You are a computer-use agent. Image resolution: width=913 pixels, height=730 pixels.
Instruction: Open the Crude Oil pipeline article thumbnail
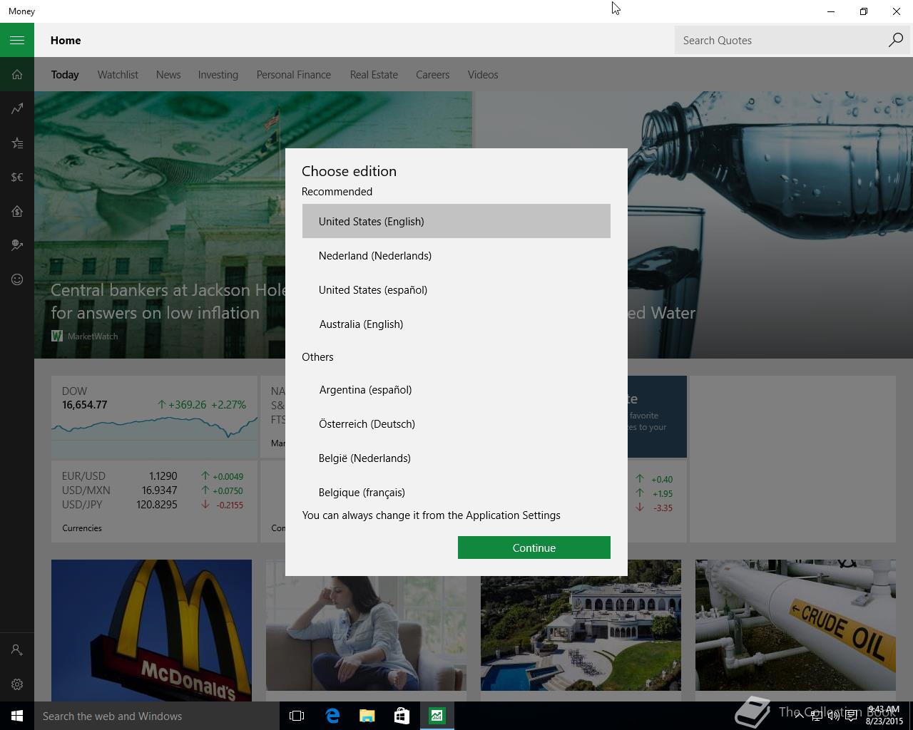click(795, 624)
